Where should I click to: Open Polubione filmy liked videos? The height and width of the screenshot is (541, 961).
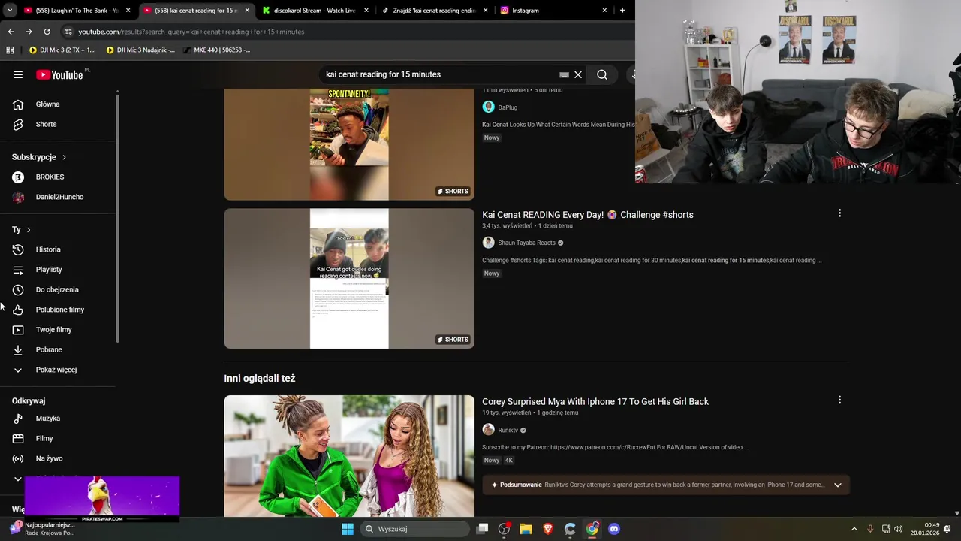pos(59,310)
